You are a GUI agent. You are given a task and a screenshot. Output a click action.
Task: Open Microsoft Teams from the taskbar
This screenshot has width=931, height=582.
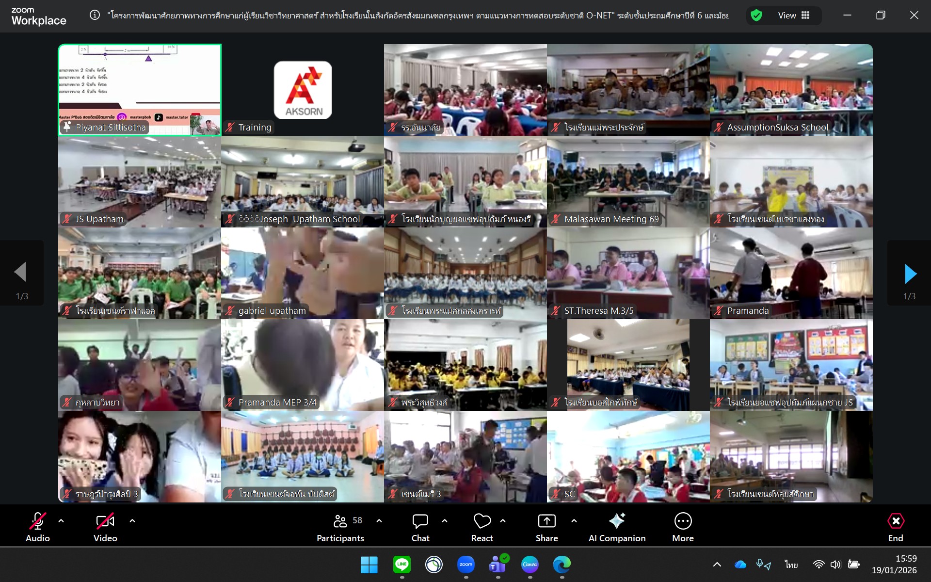pos(498,565)
